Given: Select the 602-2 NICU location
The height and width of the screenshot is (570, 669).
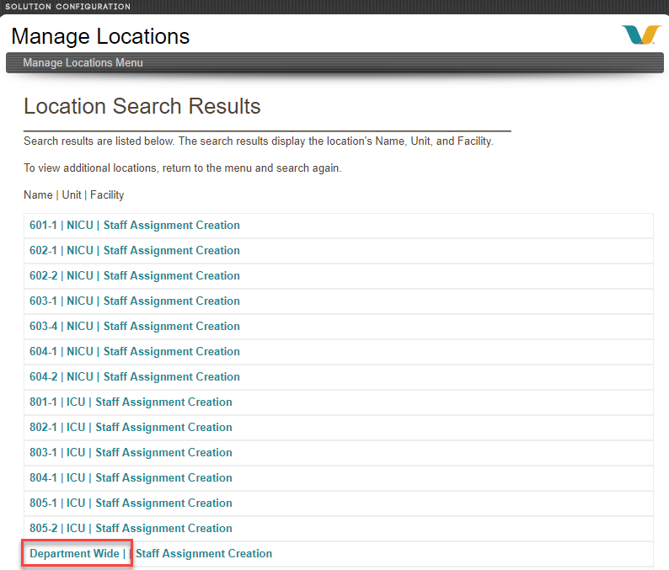Looking at the screenshot, I should point(135,275).
